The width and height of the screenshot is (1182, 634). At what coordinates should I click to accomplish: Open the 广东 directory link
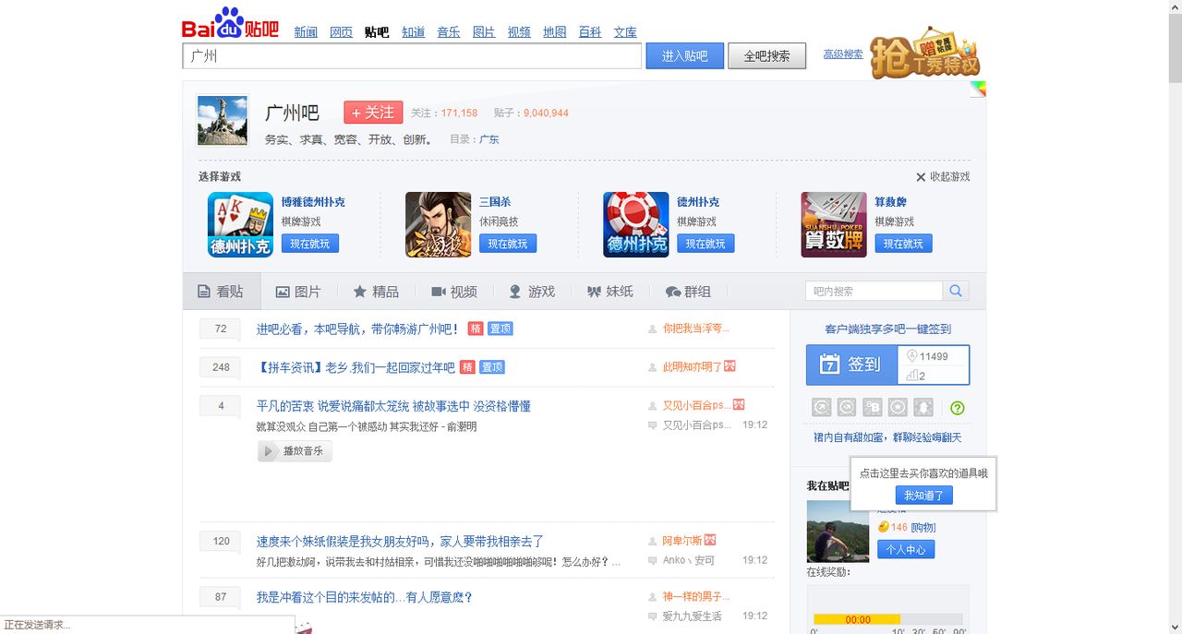click(489, 139)
